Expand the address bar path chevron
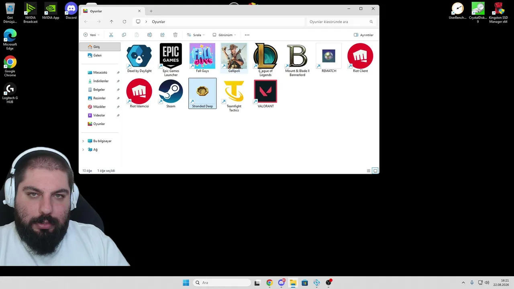Viewport: 514px width, 289px height. click(146, 22)
